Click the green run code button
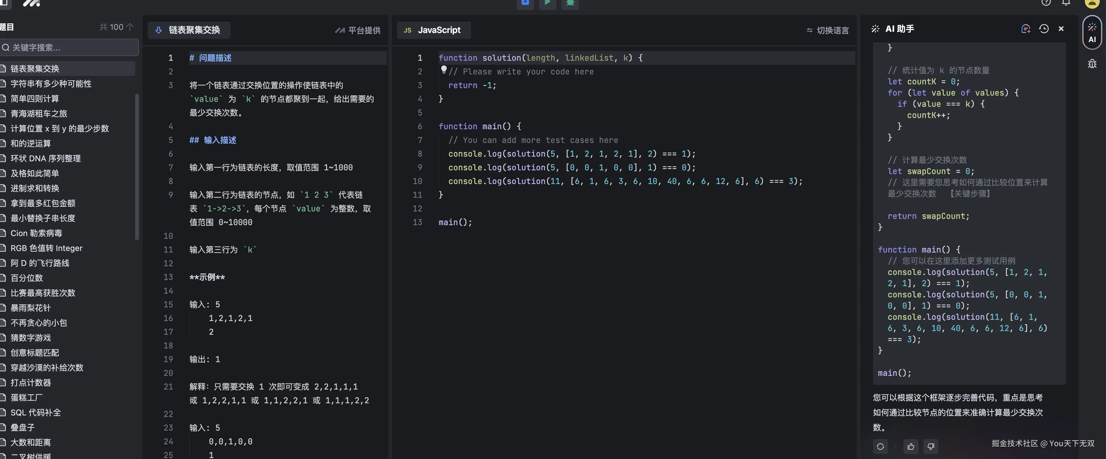The height and width of the screenshot is (459, 1106). 547,3
